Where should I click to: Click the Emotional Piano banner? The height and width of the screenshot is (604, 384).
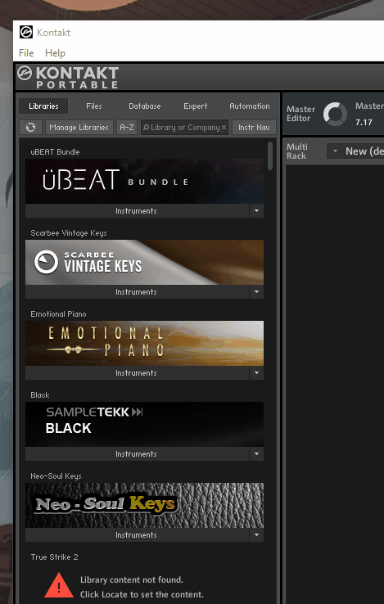(x=145, y=343)
